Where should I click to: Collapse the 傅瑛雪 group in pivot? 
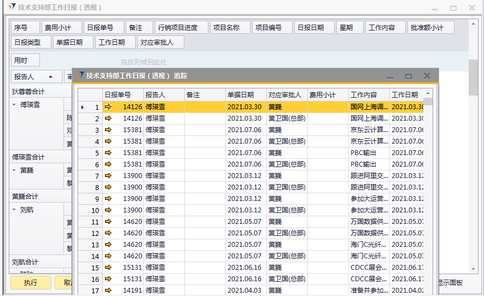tap(15, 105)
